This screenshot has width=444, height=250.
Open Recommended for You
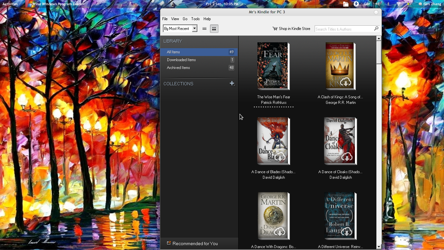pyautogui.click(x=195, y=243)
